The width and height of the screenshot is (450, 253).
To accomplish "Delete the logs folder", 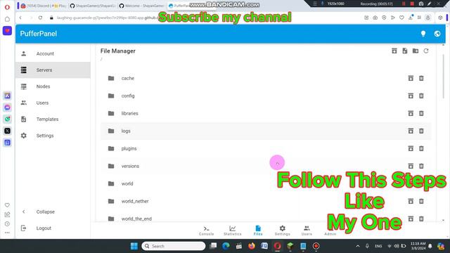I will click(x=421, y=131).
